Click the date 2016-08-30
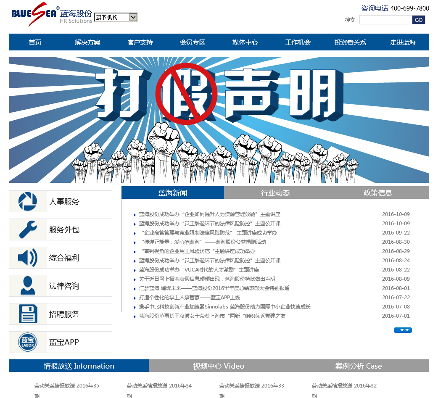The image size is (438, 398). coord(396,242)
